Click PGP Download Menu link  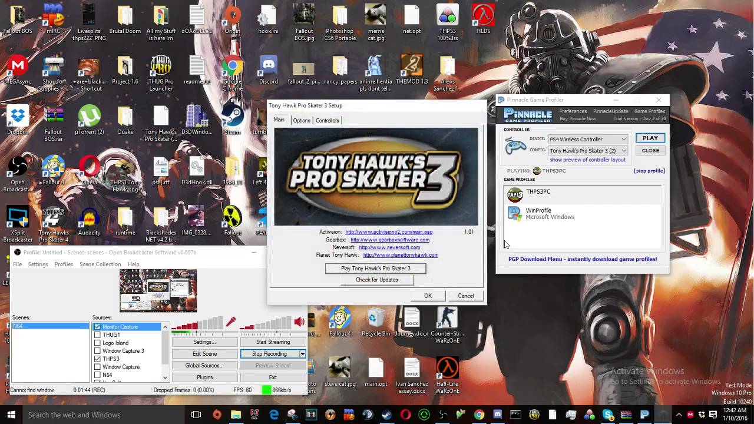pos(583,259)
